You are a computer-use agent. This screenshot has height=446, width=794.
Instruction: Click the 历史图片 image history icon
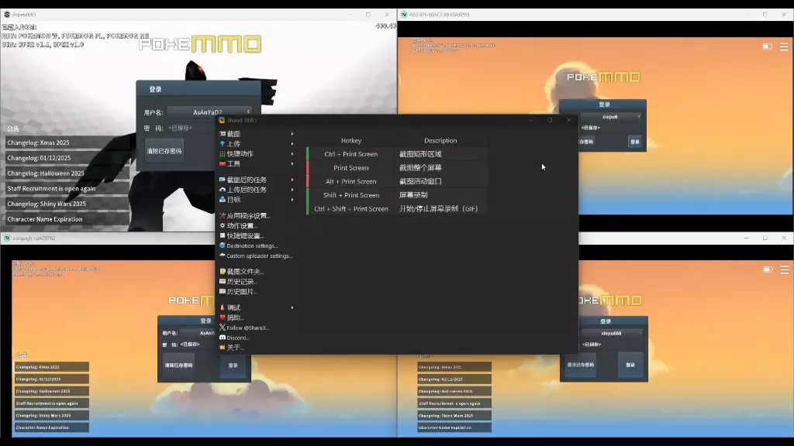223,292
